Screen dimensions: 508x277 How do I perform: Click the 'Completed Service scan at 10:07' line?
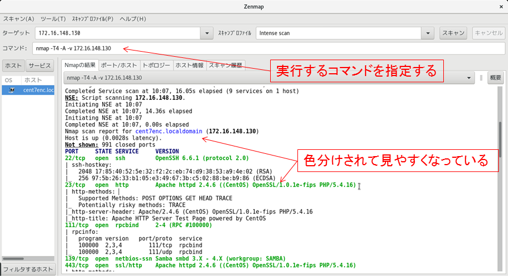pos(182,91)
